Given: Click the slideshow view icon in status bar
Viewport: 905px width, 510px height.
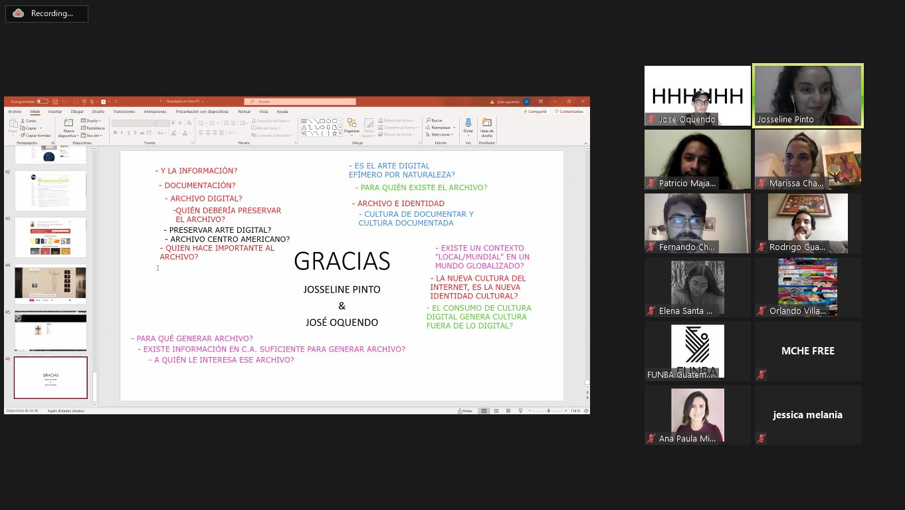Looking at the screenshot, I should (x=520, y=411).
